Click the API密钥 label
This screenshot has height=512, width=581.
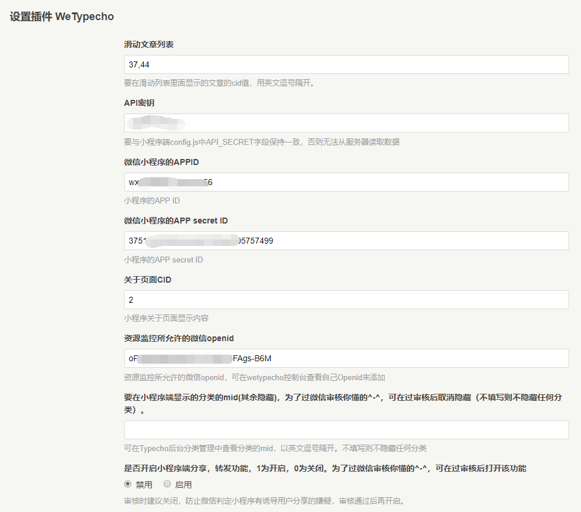139,103
